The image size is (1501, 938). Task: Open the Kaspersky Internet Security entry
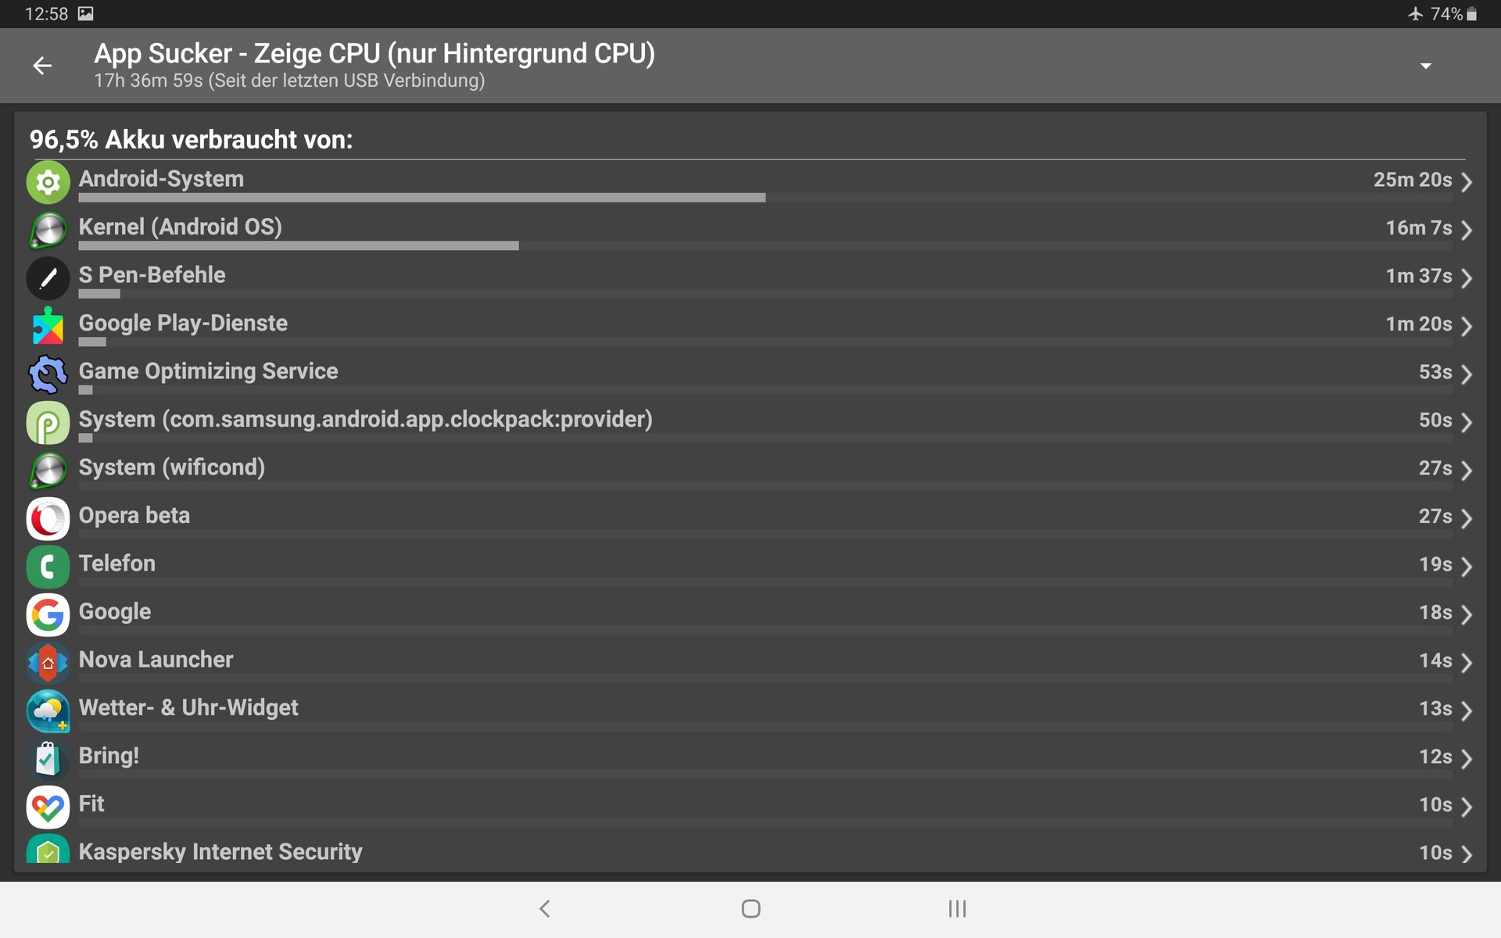pos(750,853)
